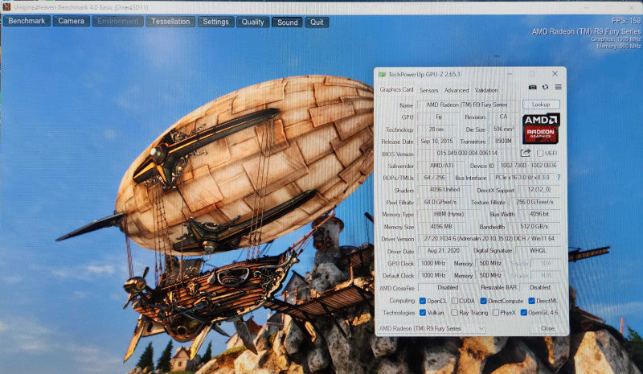Click the BIOS Version field value
Viewport: 643px width, 374px height.
[x=467, y=153]
